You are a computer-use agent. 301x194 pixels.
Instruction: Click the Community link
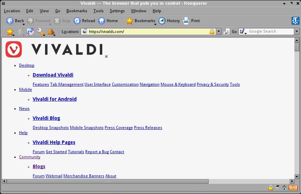(x=30, y=157)
